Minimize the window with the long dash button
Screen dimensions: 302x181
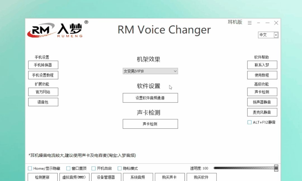tap(267, 23)
